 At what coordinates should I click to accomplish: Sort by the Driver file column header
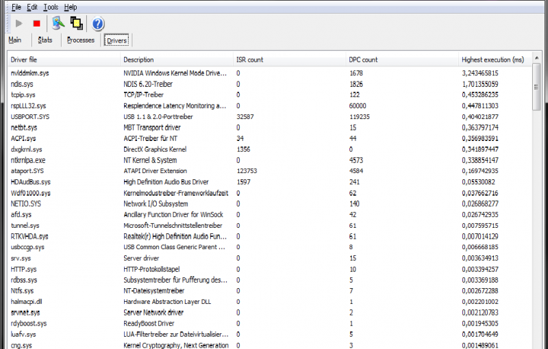click(x=64, y=60)
